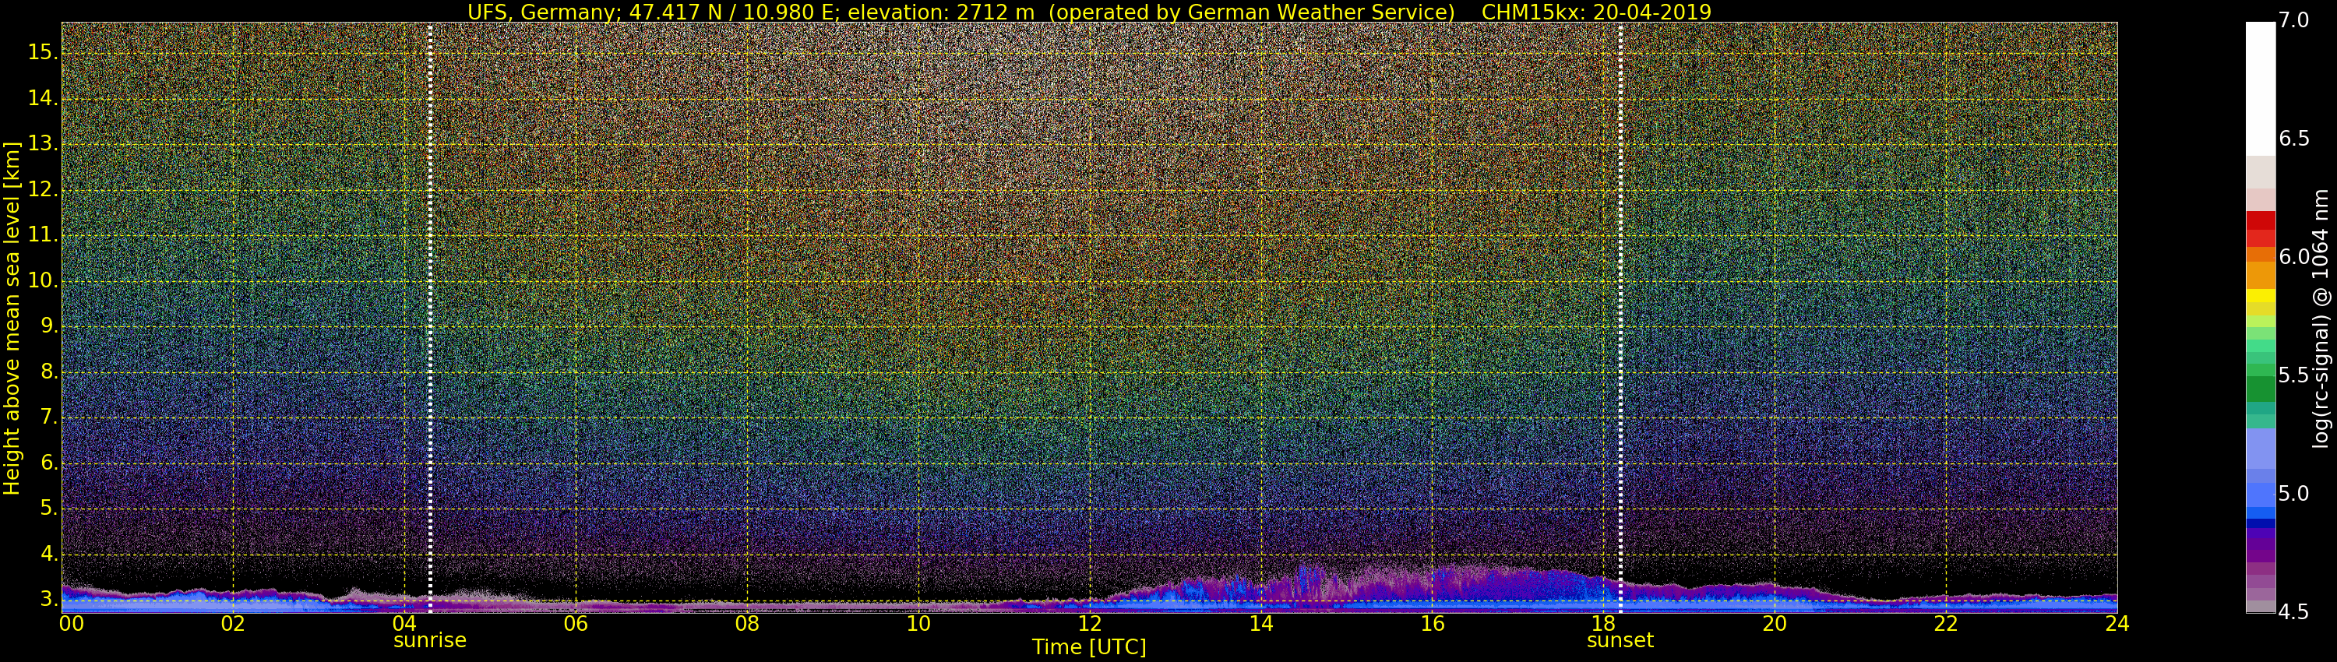Select the 15. km height tick

[43, 53]
